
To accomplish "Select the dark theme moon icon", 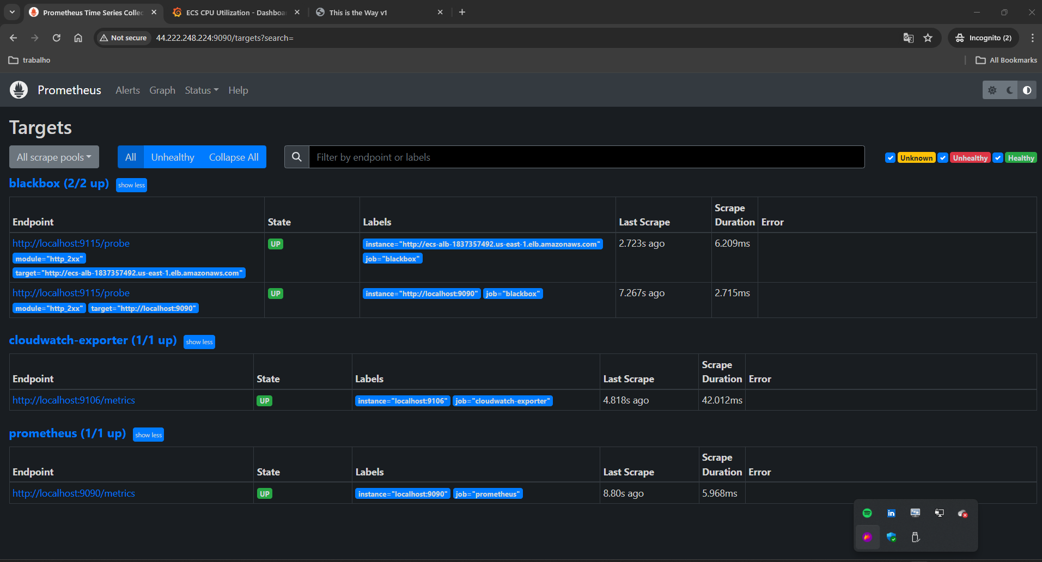I will click(x=1009, y=90).
